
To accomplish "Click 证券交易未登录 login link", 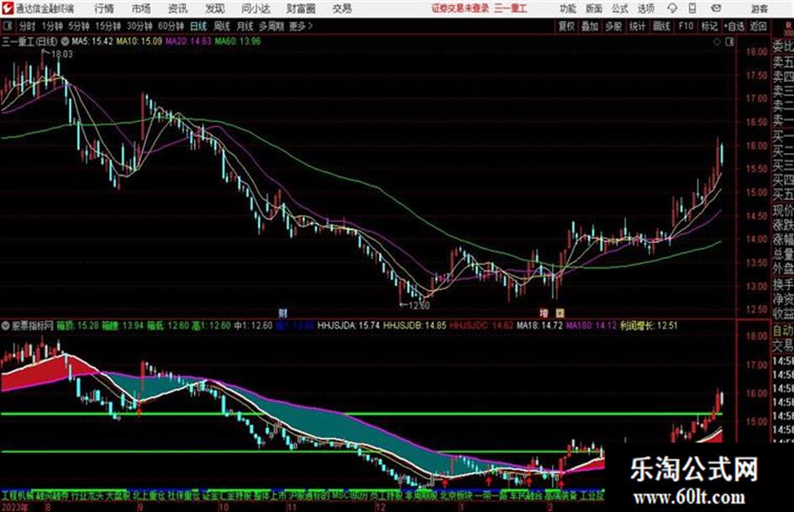I will pyautogui.click(x=460, y=8).
